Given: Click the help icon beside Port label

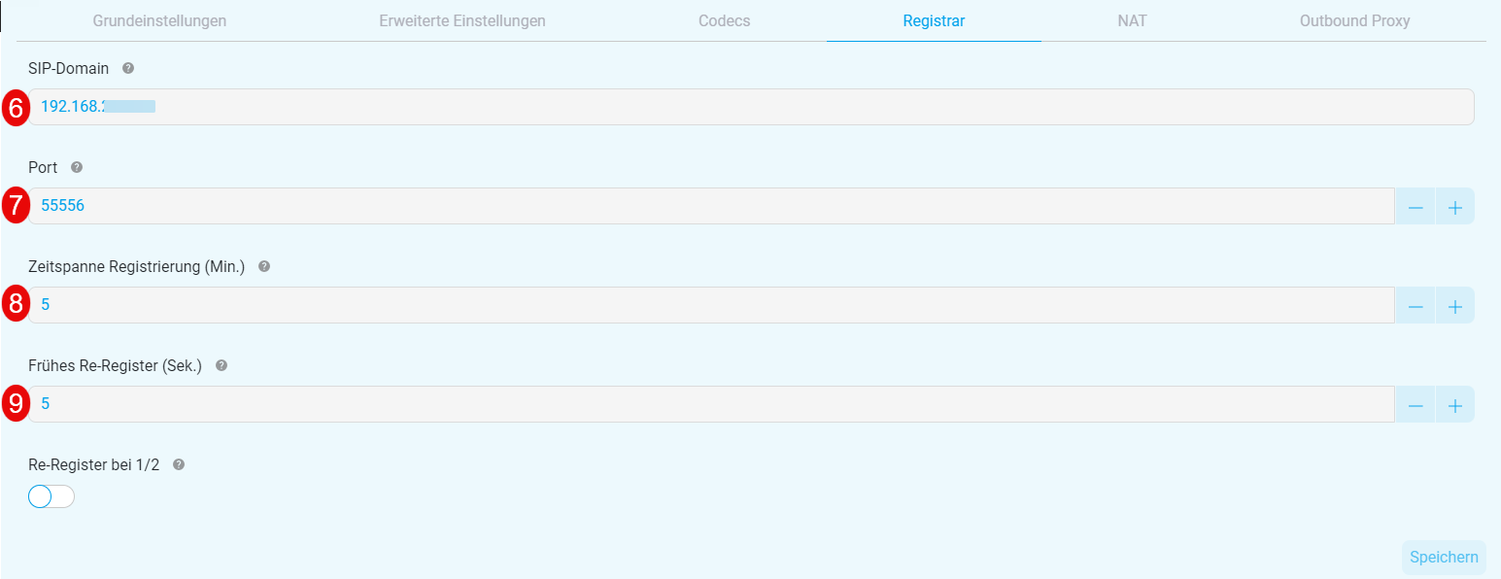Looking at the screenshot, I should [77, 167].
